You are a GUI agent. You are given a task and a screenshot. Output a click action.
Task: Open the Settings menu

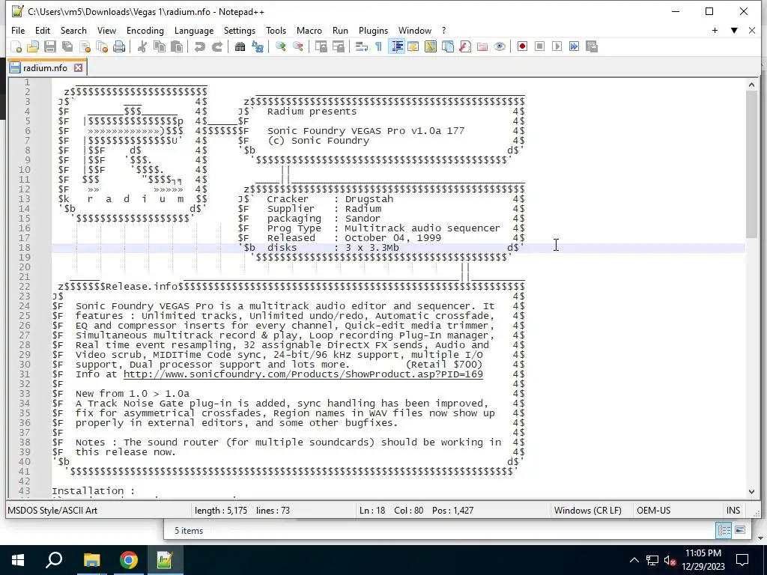tap(239, 30)
